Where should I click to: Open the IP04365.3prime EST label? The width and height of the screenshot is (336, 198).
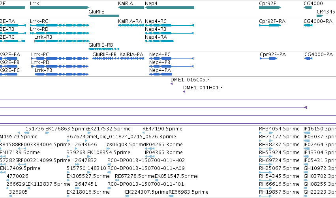pyautogui.click(x=164, y=153)
